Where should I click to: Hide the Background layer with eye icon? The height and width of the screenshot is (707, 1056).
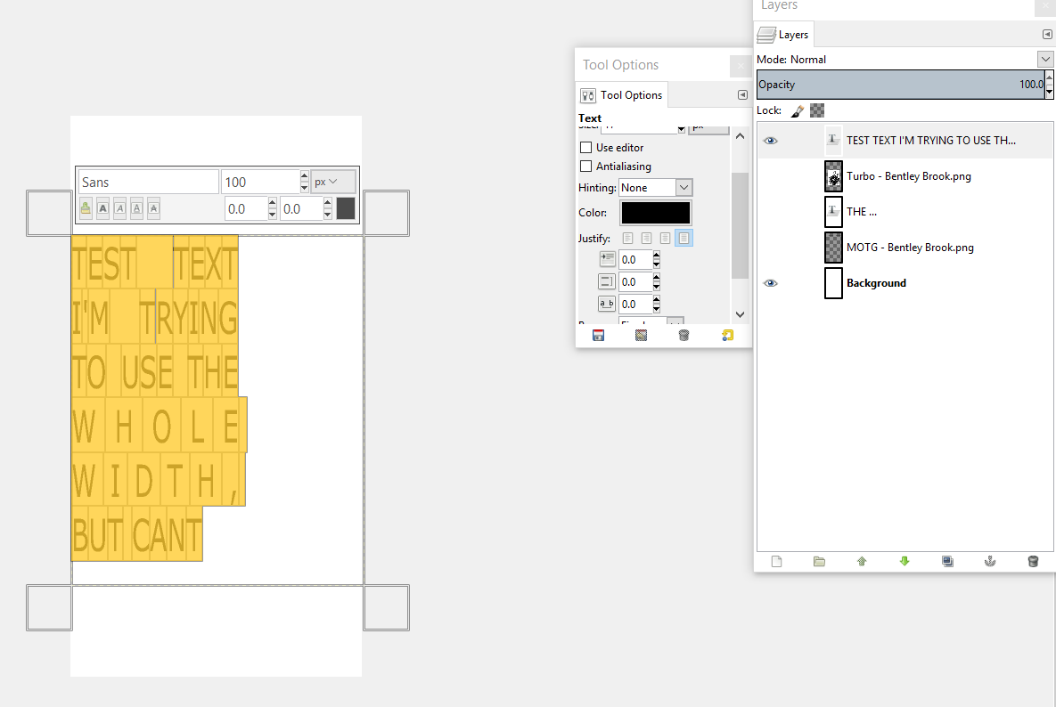coord(771,283)
